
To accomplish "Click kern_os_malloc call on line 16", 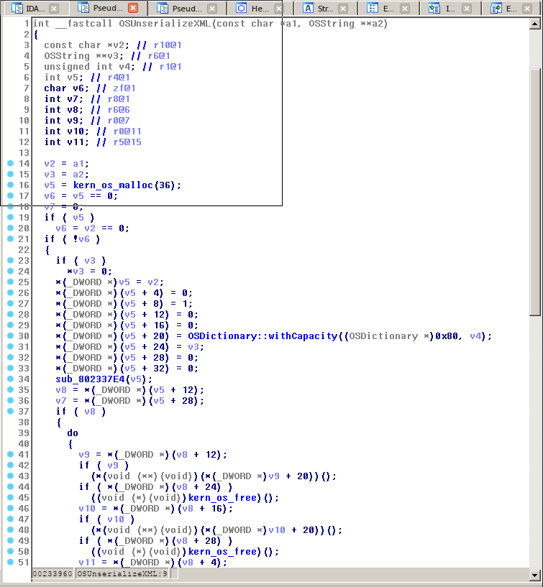I will coord(113,185).
